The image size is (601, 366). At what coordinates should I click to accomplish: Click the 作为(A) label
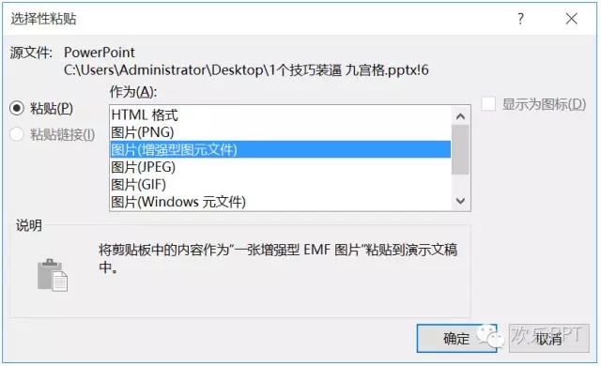coord(133,92)
